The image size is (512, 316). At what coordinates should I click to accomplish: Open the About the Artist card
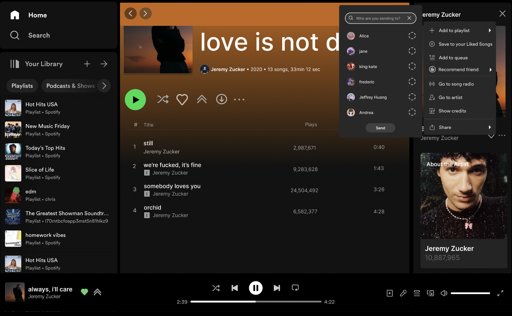click(x=464, y=210)
